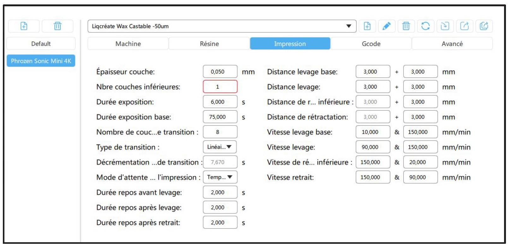Click the second Distance de rétractation field

(x=420, y=117)
